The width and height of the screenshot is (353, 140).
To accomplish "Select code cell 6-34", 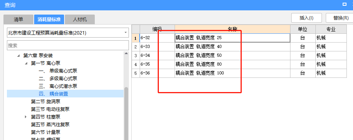I will [x=157, y=55].
